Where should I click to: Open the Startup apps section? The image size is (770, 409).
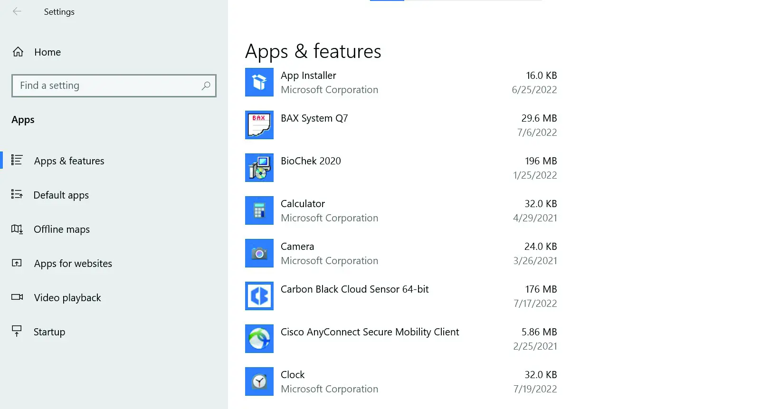tap(49, 332)
